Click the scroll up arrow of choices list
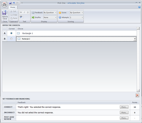142x123 pixels. coord(138,28)
